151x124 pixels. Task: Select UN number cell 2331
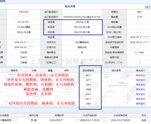pos(88,94)
